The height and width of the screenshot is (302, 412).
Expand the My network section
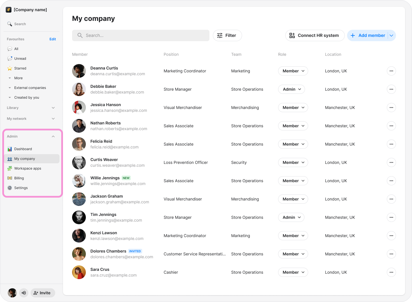pyautogui.click(x=31, y=119)
